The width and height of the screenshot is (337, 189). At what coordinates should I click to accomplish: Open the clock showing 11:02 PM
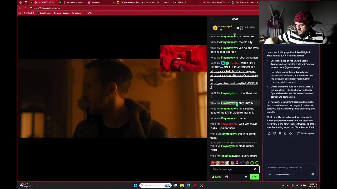coord(313,185)
